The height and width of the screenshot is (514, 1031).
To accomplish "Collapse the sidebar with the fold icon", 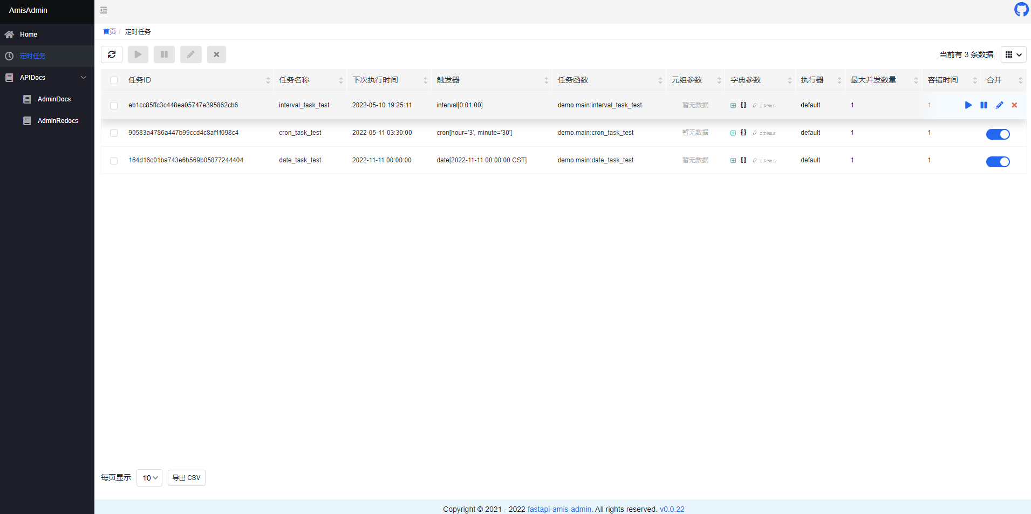I will 104,10.
